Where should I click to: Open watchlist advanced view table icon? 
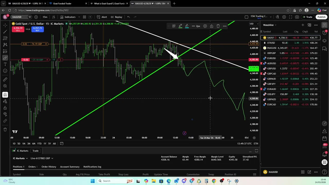pyautogui.click(x=309, y=25)
